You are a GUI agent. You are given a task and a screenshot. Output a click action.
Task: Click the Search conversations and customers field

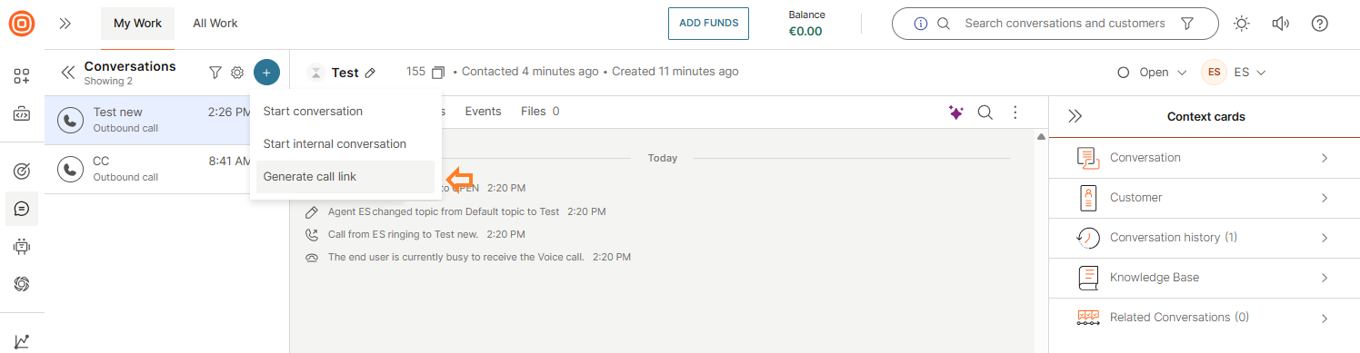click(1065, 24)
